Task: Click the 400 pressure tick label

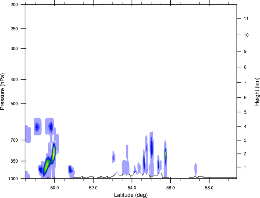Action: pyautogui.click(x=14, y=80)
